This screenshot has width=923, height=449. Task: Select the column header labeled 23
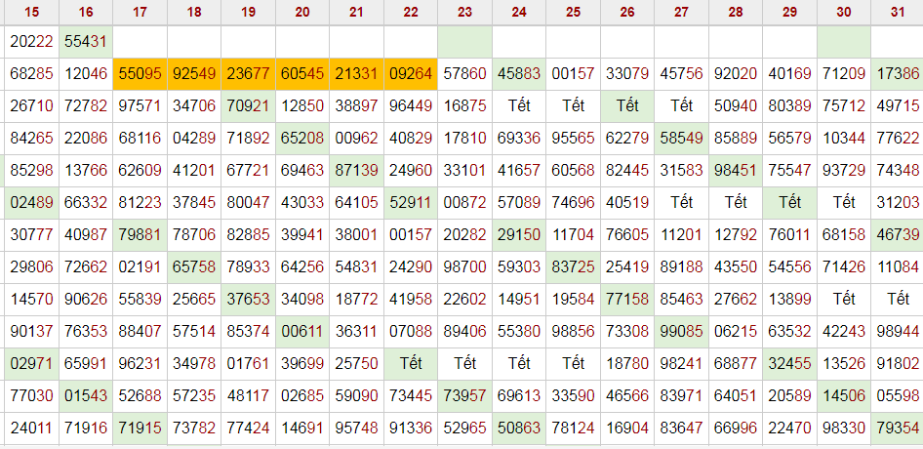464,12
